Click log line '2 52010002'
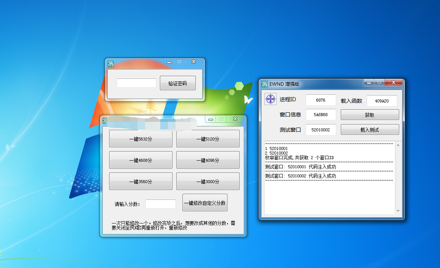Viewport: 440px width, 268px height. coord(276,153)
